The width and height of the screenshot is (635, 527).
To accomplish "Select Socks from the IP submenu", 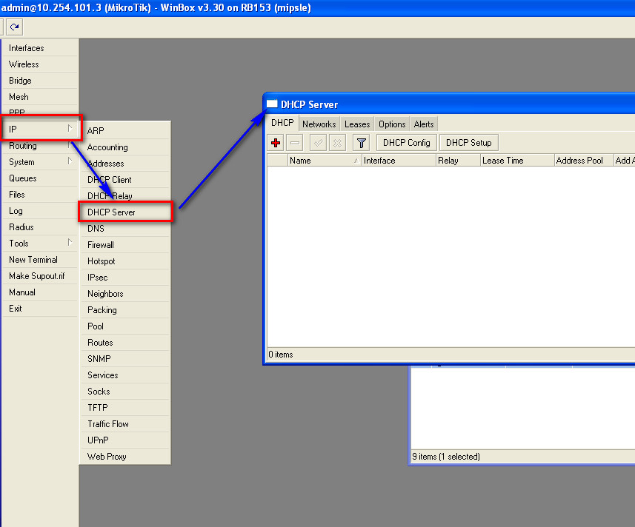I will [125, 391].
